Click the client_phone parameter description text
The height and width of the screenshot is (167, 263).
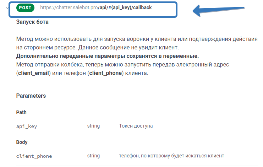[171, 156]
